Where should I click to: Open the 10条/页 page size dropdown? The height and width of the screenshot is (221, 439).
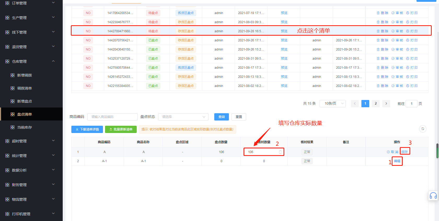[333, 104]
